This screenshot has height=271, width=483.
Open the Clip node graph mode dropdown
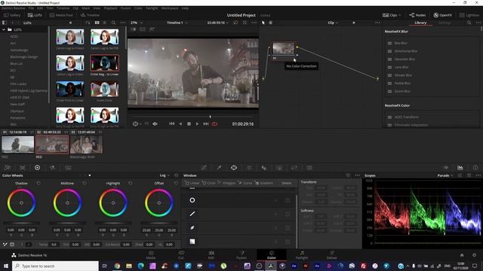(333, 23)
